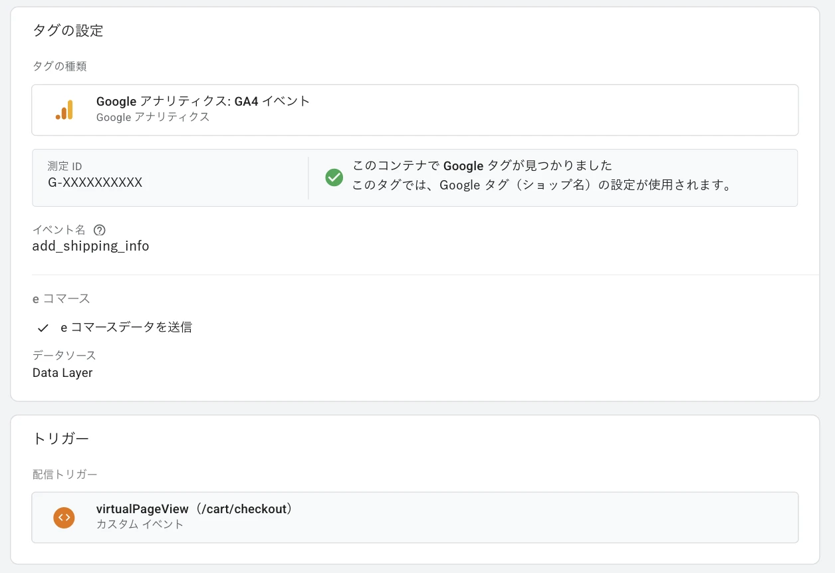Click the e コマースデータを送信 label text
The image size is (835, 573).
click(126, 328)
